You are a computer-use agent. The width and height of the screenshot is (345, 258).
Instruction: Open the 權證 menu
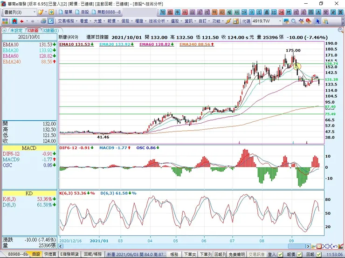click(140, 21)
